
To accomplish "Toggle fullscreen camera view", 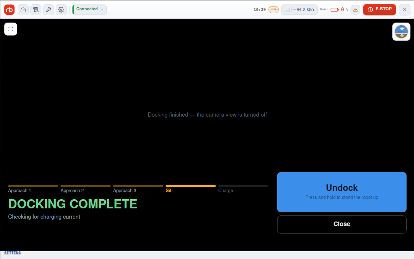I will [x=11, y=29].
